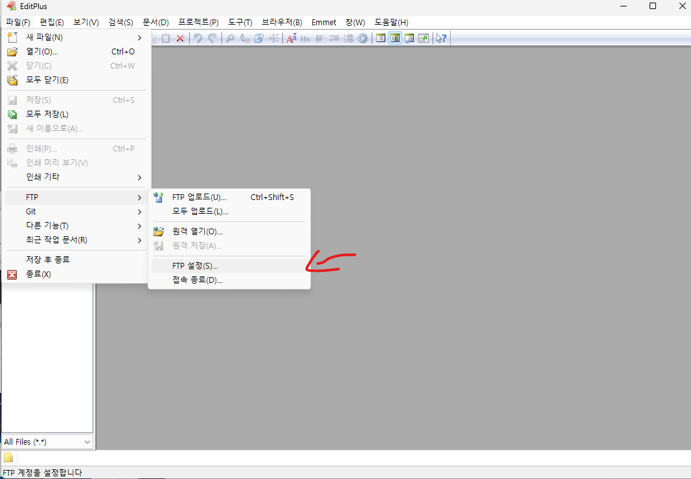
Task: Click the 인쇄 기타 menu entry
Action: (x=75, y=177)
